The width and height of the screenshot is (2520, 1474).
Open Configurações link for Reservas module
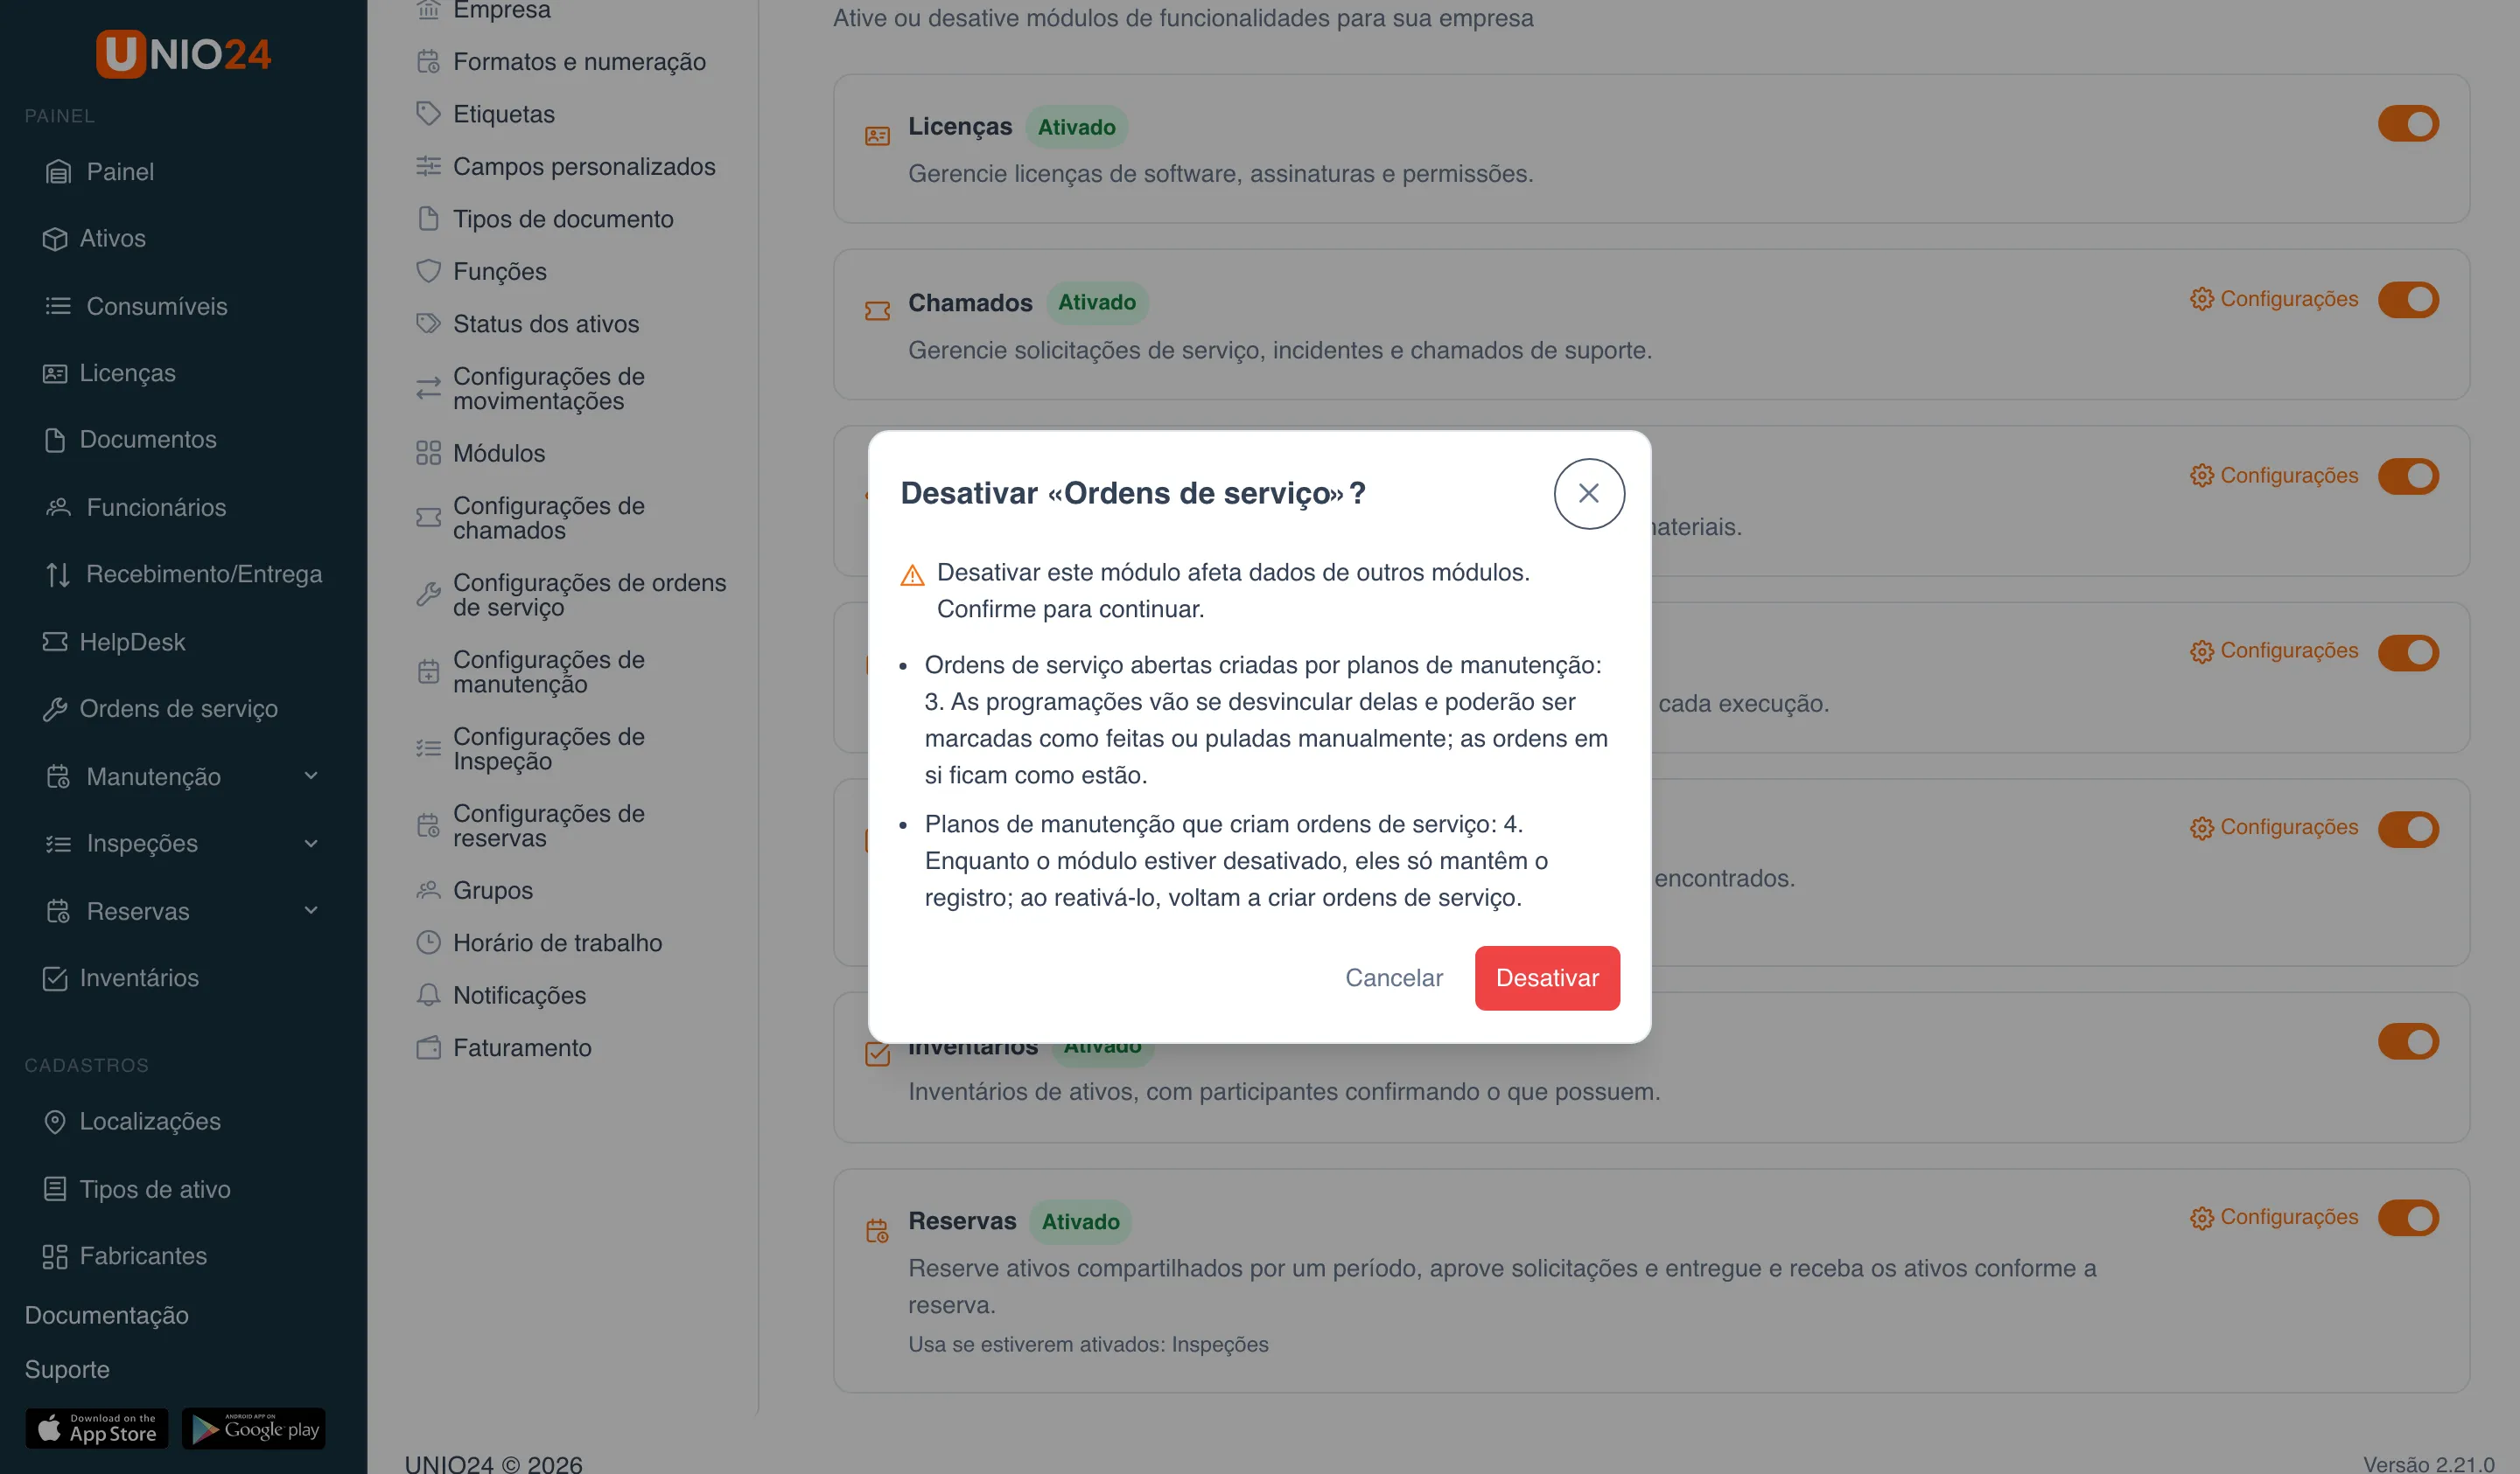2272,1217
